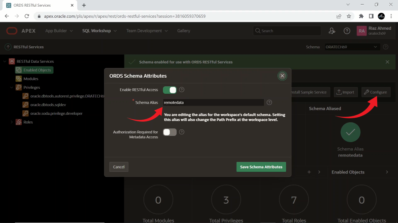Open a new browser tab

pyautogui.click(x=84, y=5)
